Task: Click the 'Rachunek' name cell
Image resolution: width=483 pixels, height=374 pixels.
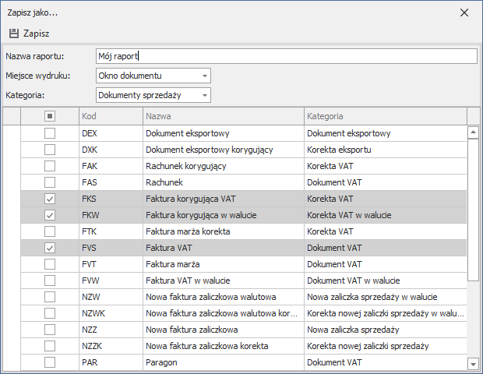Action: click(x=224, y=182)
